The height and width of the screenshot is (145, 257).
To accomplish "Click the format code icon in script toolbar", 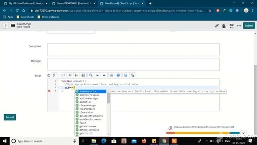I will click(70, 75).
